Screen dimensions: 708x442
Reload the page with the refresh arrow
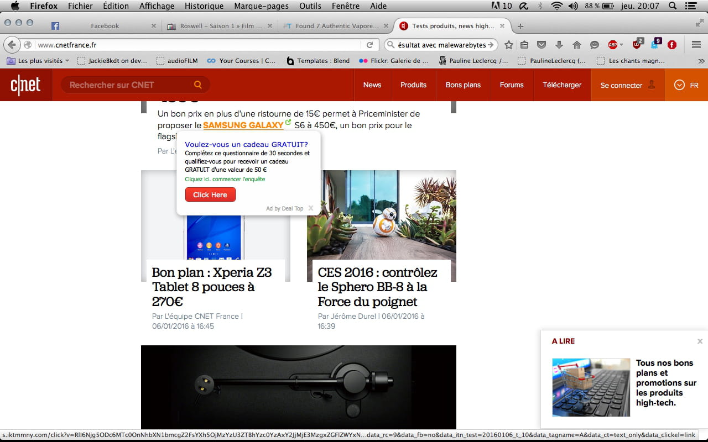point(370,45)
